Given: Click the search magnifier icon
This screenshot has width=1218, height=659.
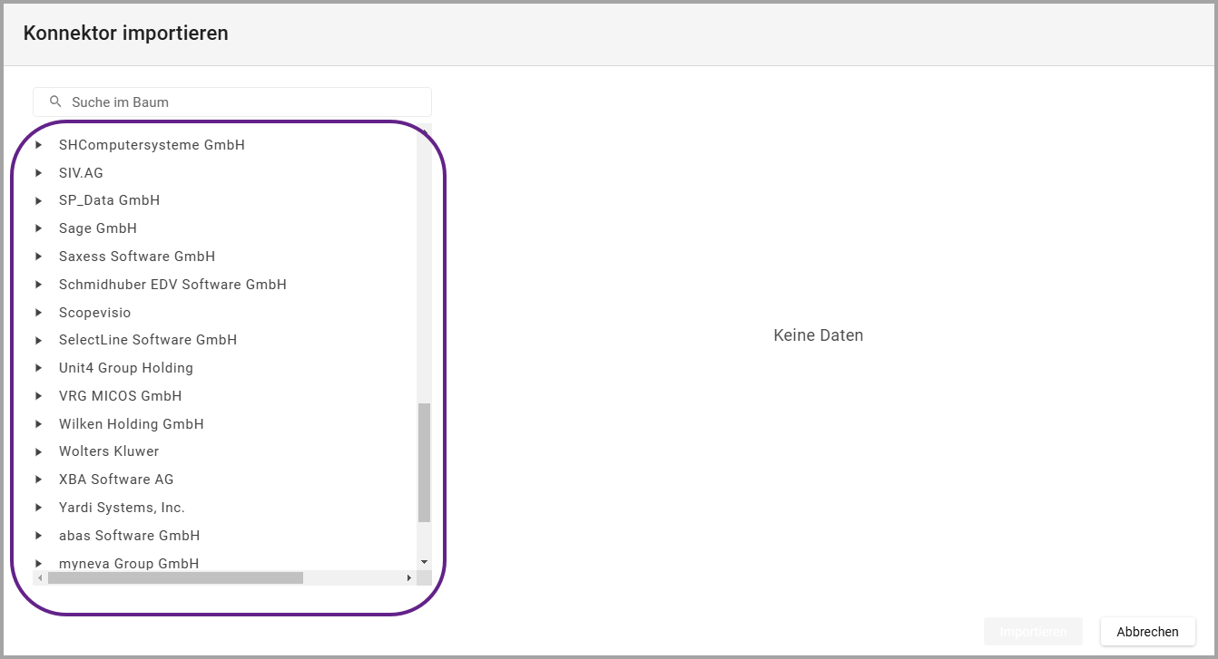Looking at the screenshot, I should click(55, 102).
